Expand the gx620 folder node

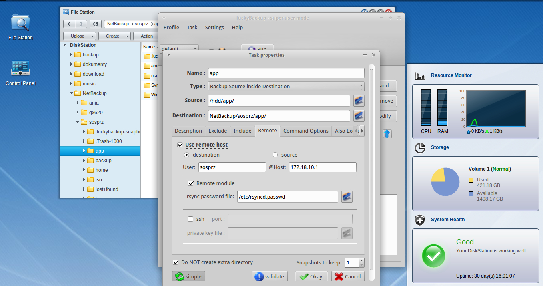click(x=78, y=113)
